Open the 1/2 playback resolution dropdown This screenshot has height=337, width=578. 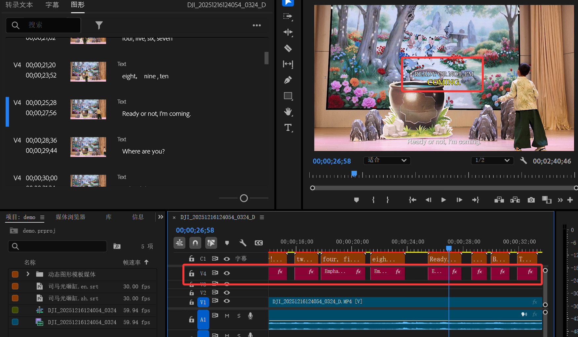(492, 160)
